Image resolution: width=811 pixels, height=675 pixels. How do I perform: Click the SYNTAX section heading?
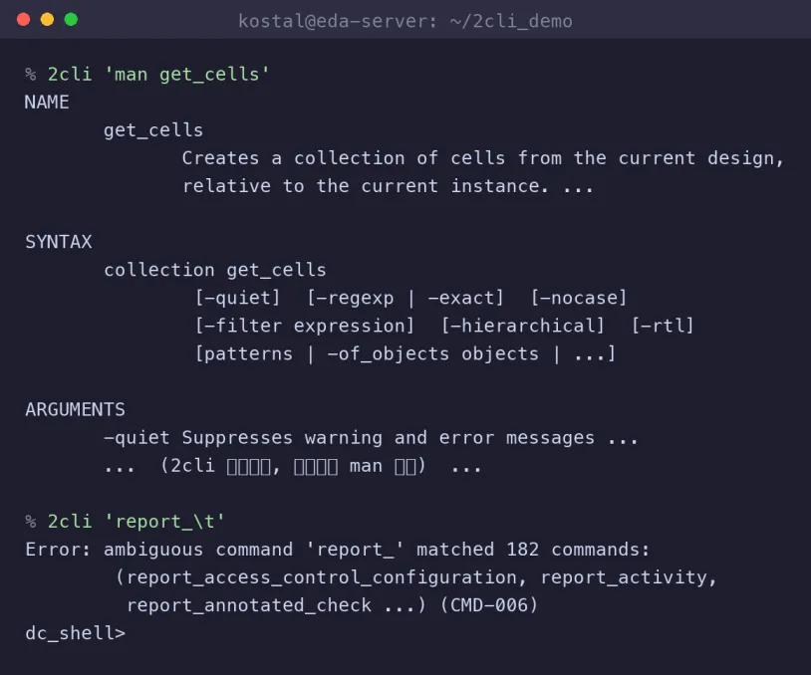click(59, 241)
